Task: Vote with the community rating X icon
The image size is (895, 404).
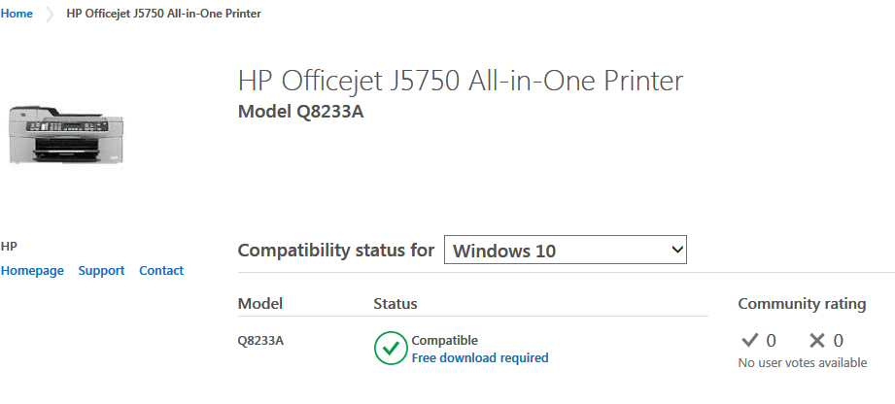Action: [x=817, y=341]
